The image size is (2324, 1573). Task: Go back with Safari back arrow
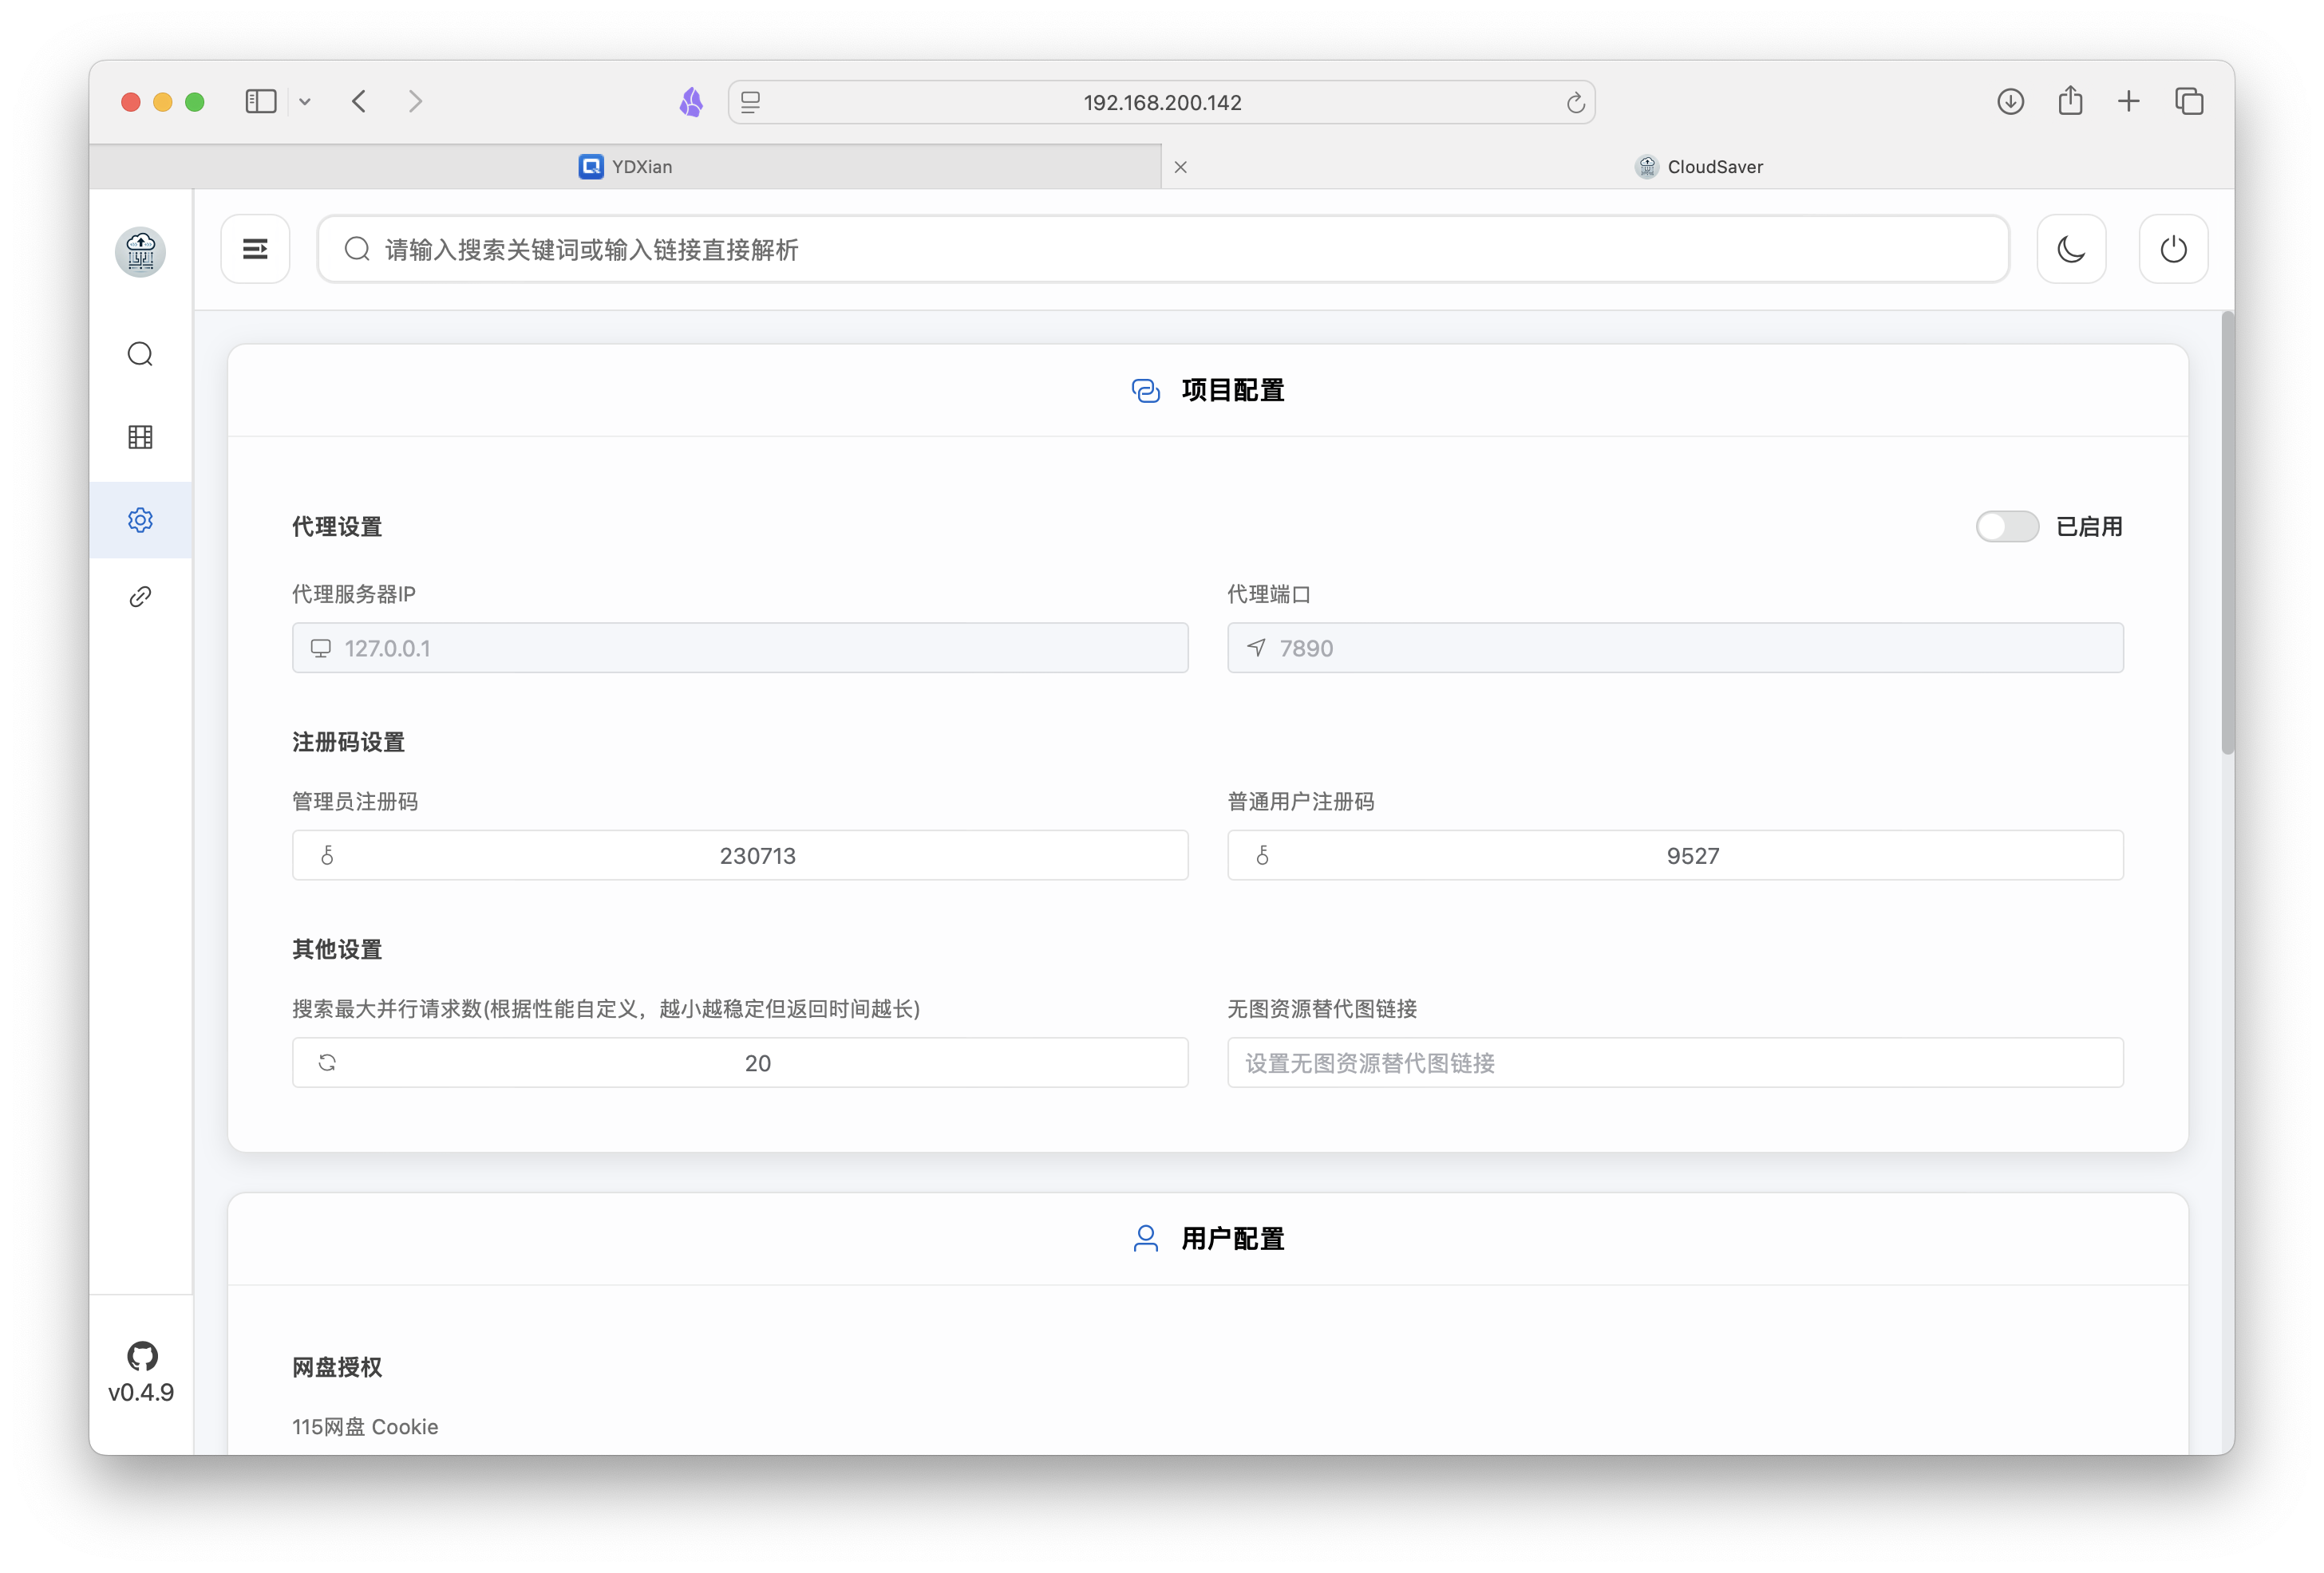pos(360,102)
